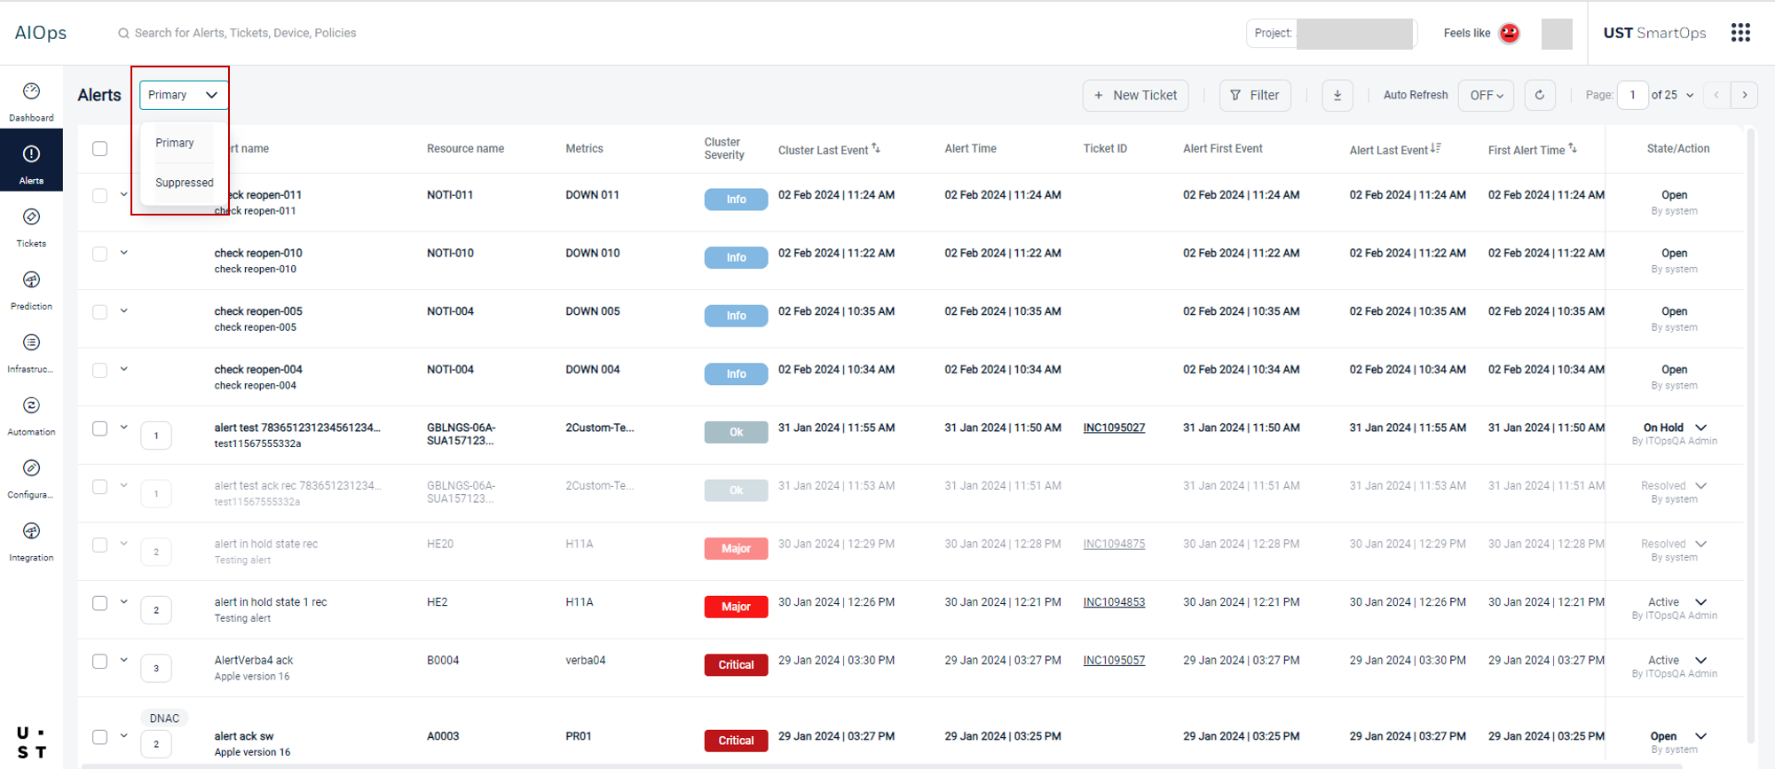Toggle the select-all checkbox in header
Viewport: 1775px width, 769px height.
pyautogui.click(x=100, y=149)
